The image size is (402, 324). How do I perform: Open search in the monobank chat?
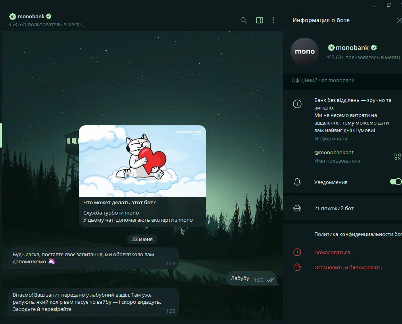tap(244, 20)
